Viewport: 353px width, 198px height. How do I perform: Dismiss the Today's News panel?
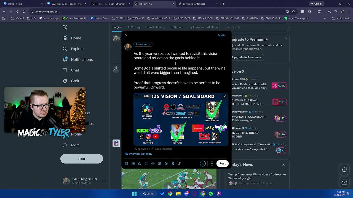[284, 165]
